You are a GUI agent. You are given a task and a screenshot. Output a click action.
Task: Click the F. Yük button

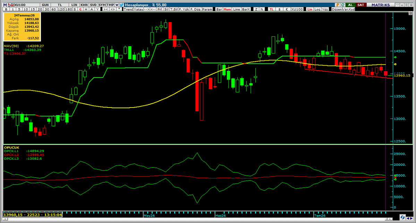click(x=184, y=9)
